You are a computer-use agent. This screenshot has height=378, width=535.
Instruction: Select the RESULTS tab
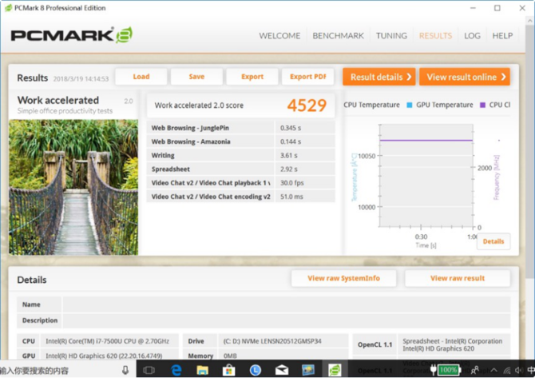[435, 35]
